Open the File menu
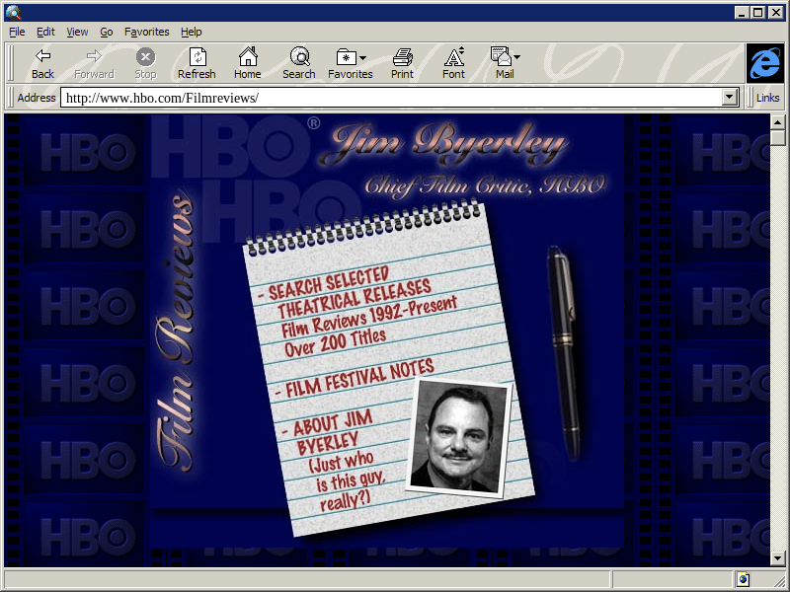This screenshot has height=592, width=790. point(17,32)
